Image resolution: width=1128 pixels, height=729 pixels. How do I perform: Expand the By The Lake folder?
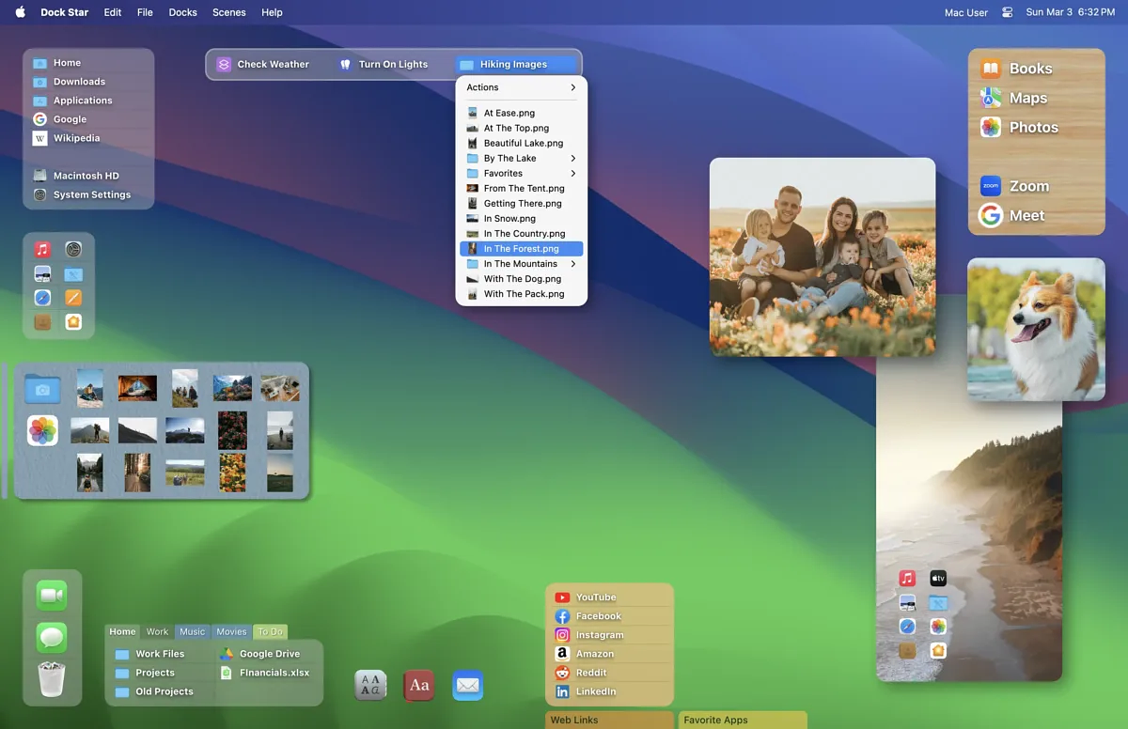[522, 158]
